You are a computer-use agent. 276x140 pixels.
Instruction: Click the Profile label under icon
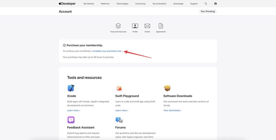(x=135, y=32)
